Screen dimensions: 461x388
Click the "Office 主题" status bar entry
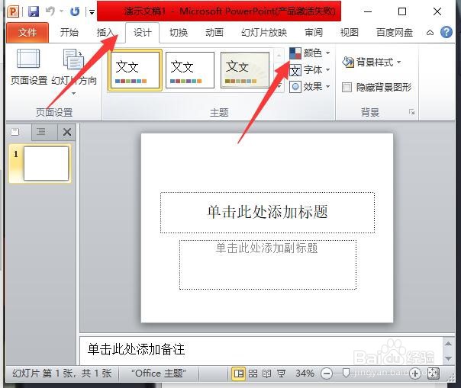click(159, 374)
